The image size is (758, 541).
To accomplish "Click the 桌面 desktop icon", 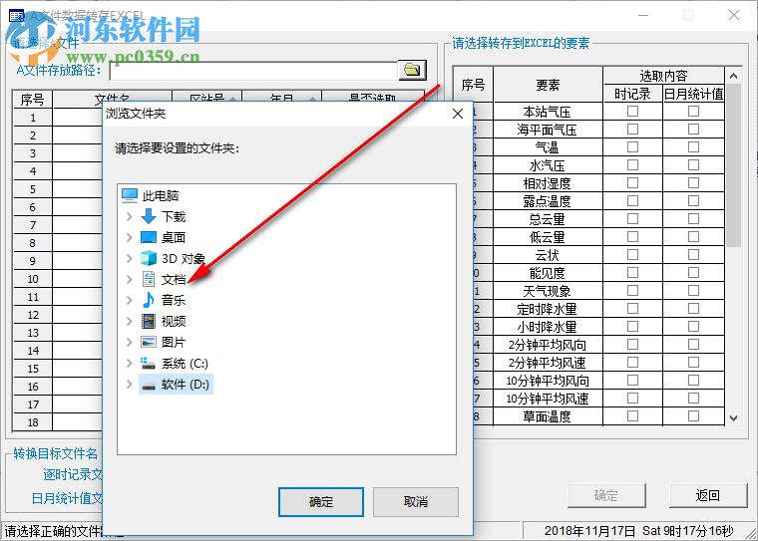I will [149, 237].
